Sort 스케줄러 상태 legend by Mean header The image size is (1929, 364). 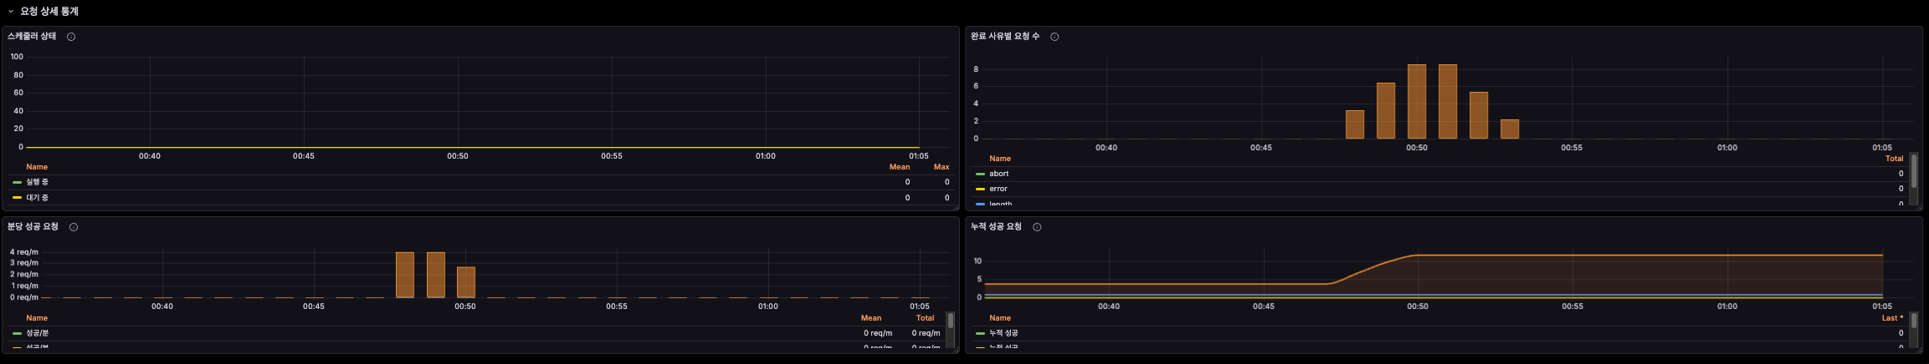(900, 167)
